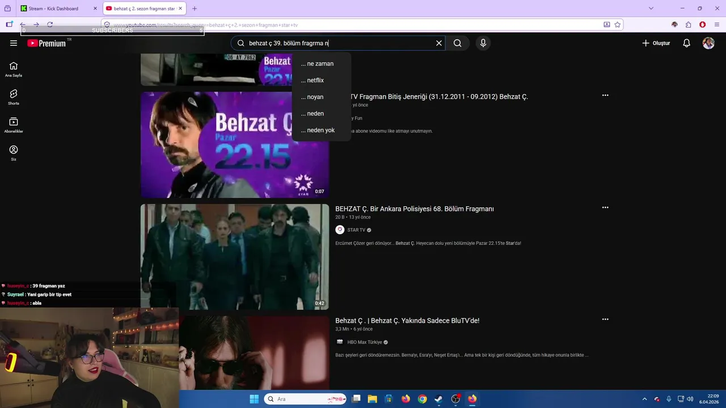Open the Siz section in sidebar
Screen dimensions: 726x408
click(x=14, y=153)
